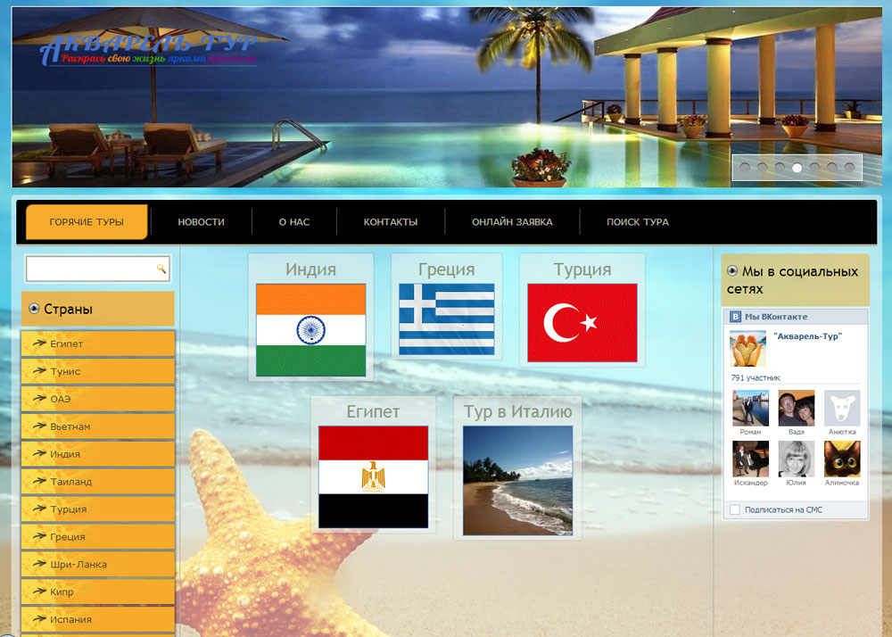Screen dimensions: 892x637
Task: Select the sixth banner slider dot
Action: [x=831, y=167]
